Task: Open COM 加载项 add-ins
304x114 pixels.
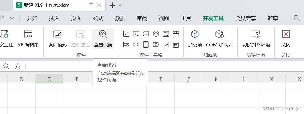Action: coord(219,39)
